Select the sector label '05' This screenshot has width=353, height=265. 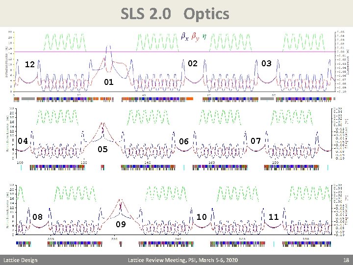click(102, 149)
